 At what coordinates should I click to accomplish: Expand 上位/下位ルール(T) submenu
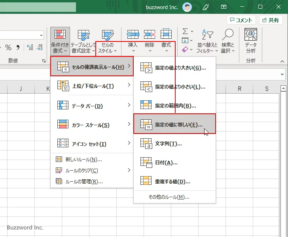pyautogui.click(x=92, y=86)
